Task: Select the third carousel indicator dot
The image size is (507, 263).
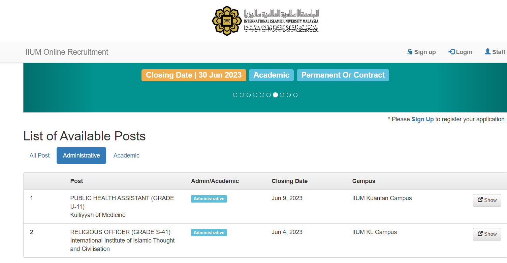Action: (x=249, y=95)
